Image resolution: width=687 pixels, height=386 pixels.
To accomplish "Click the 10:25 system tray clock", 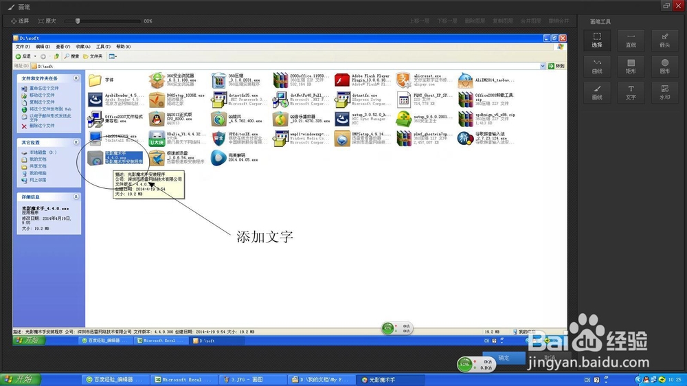I will [675, 379].
